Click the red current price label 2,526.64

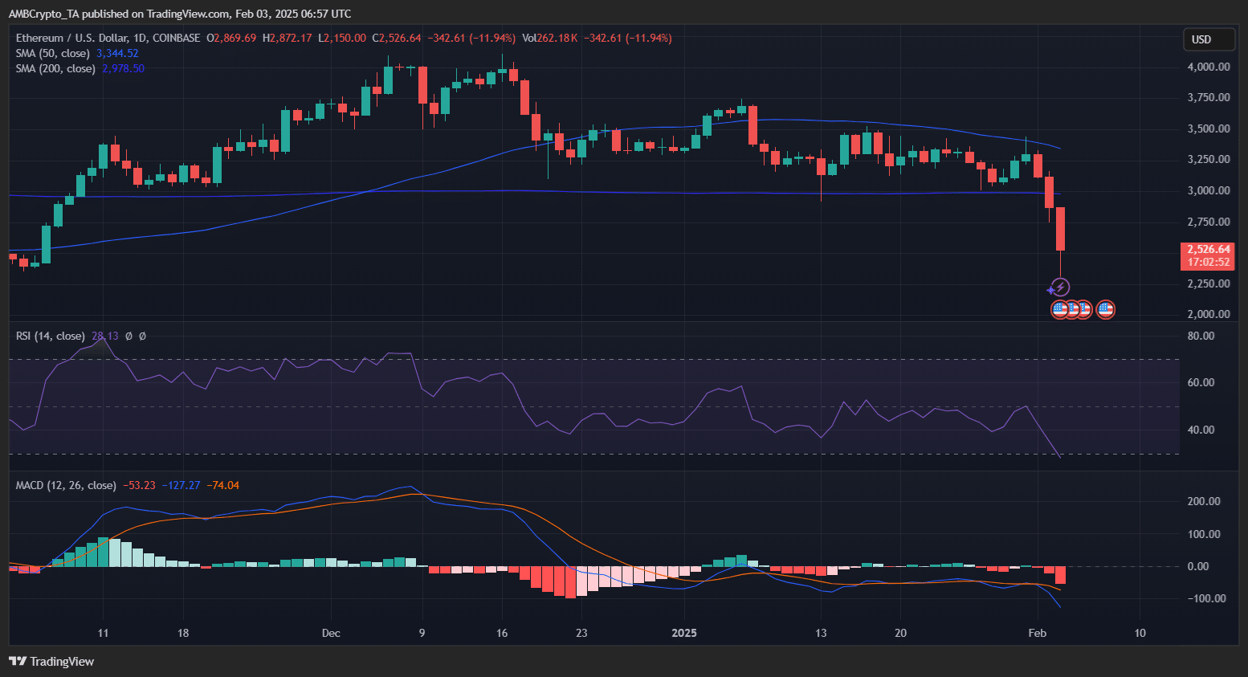[x=1209, y=250]
